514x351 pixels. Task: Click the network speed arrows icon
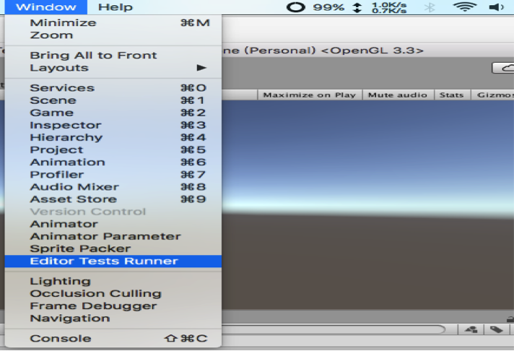click(x=357, y=7)
